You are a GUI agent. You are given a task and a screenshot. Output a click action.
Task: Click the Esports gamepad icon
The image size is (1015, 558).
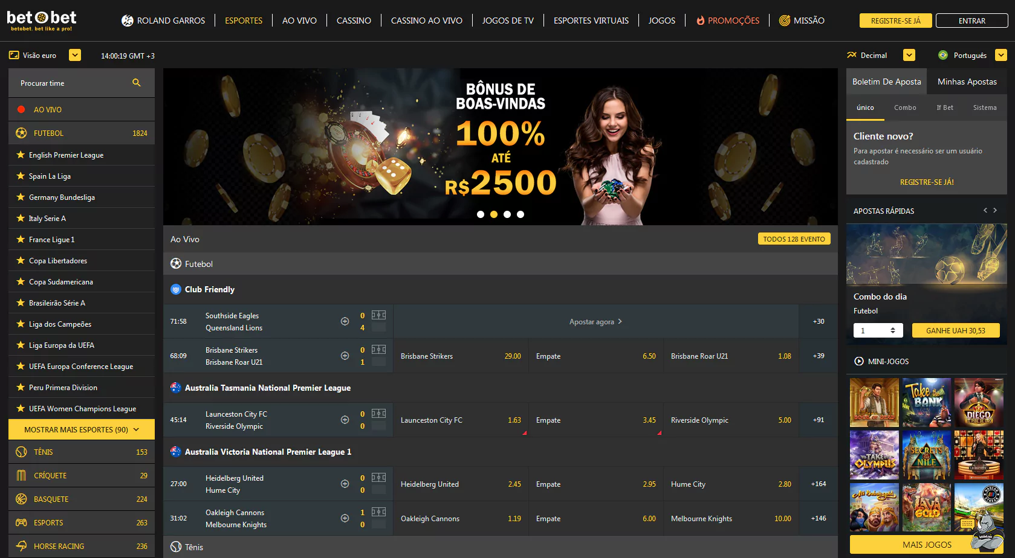21,522
